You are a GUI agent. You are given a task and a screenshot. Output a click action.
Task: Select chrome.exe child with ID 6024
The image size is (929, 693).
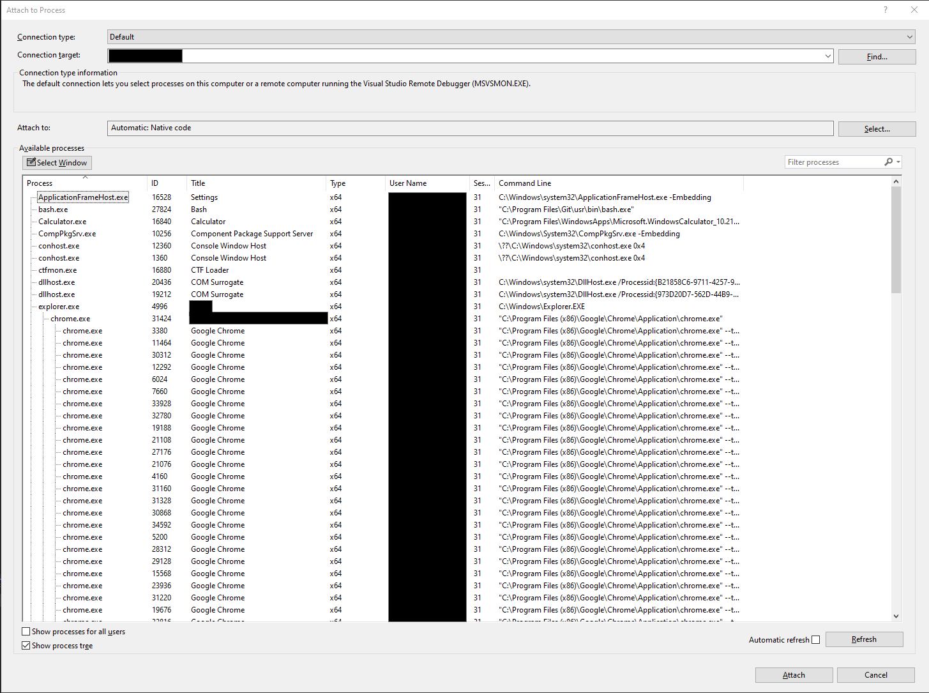pyautogui.click(x=82, y=379)
